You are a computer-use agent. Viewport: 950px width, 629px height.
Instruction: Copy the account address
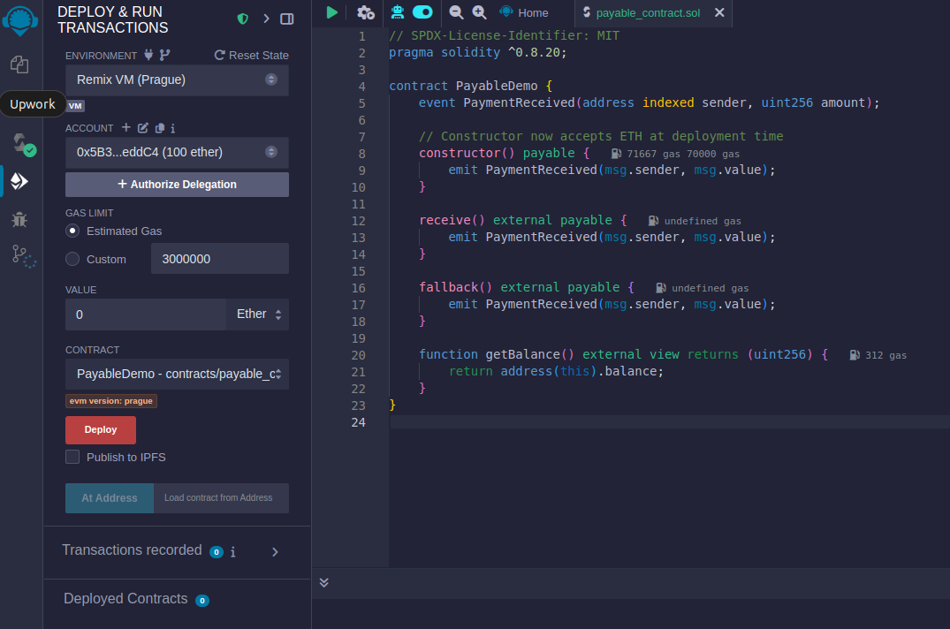coord(160,128)
